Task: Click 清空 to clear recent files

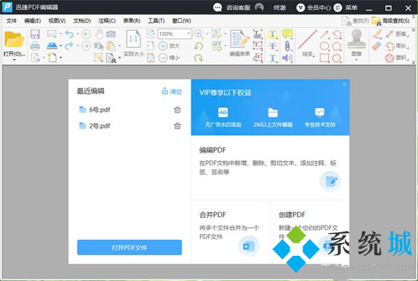Action: [x=172, y=91]
